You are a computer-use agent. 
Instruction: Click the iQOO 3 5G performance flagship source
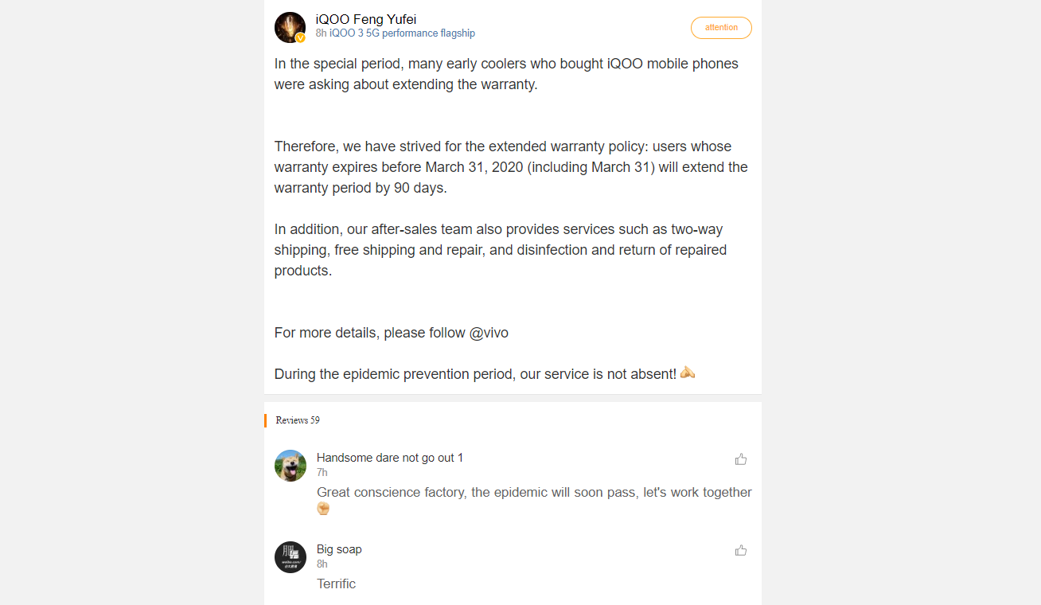[x=402, y=33]
